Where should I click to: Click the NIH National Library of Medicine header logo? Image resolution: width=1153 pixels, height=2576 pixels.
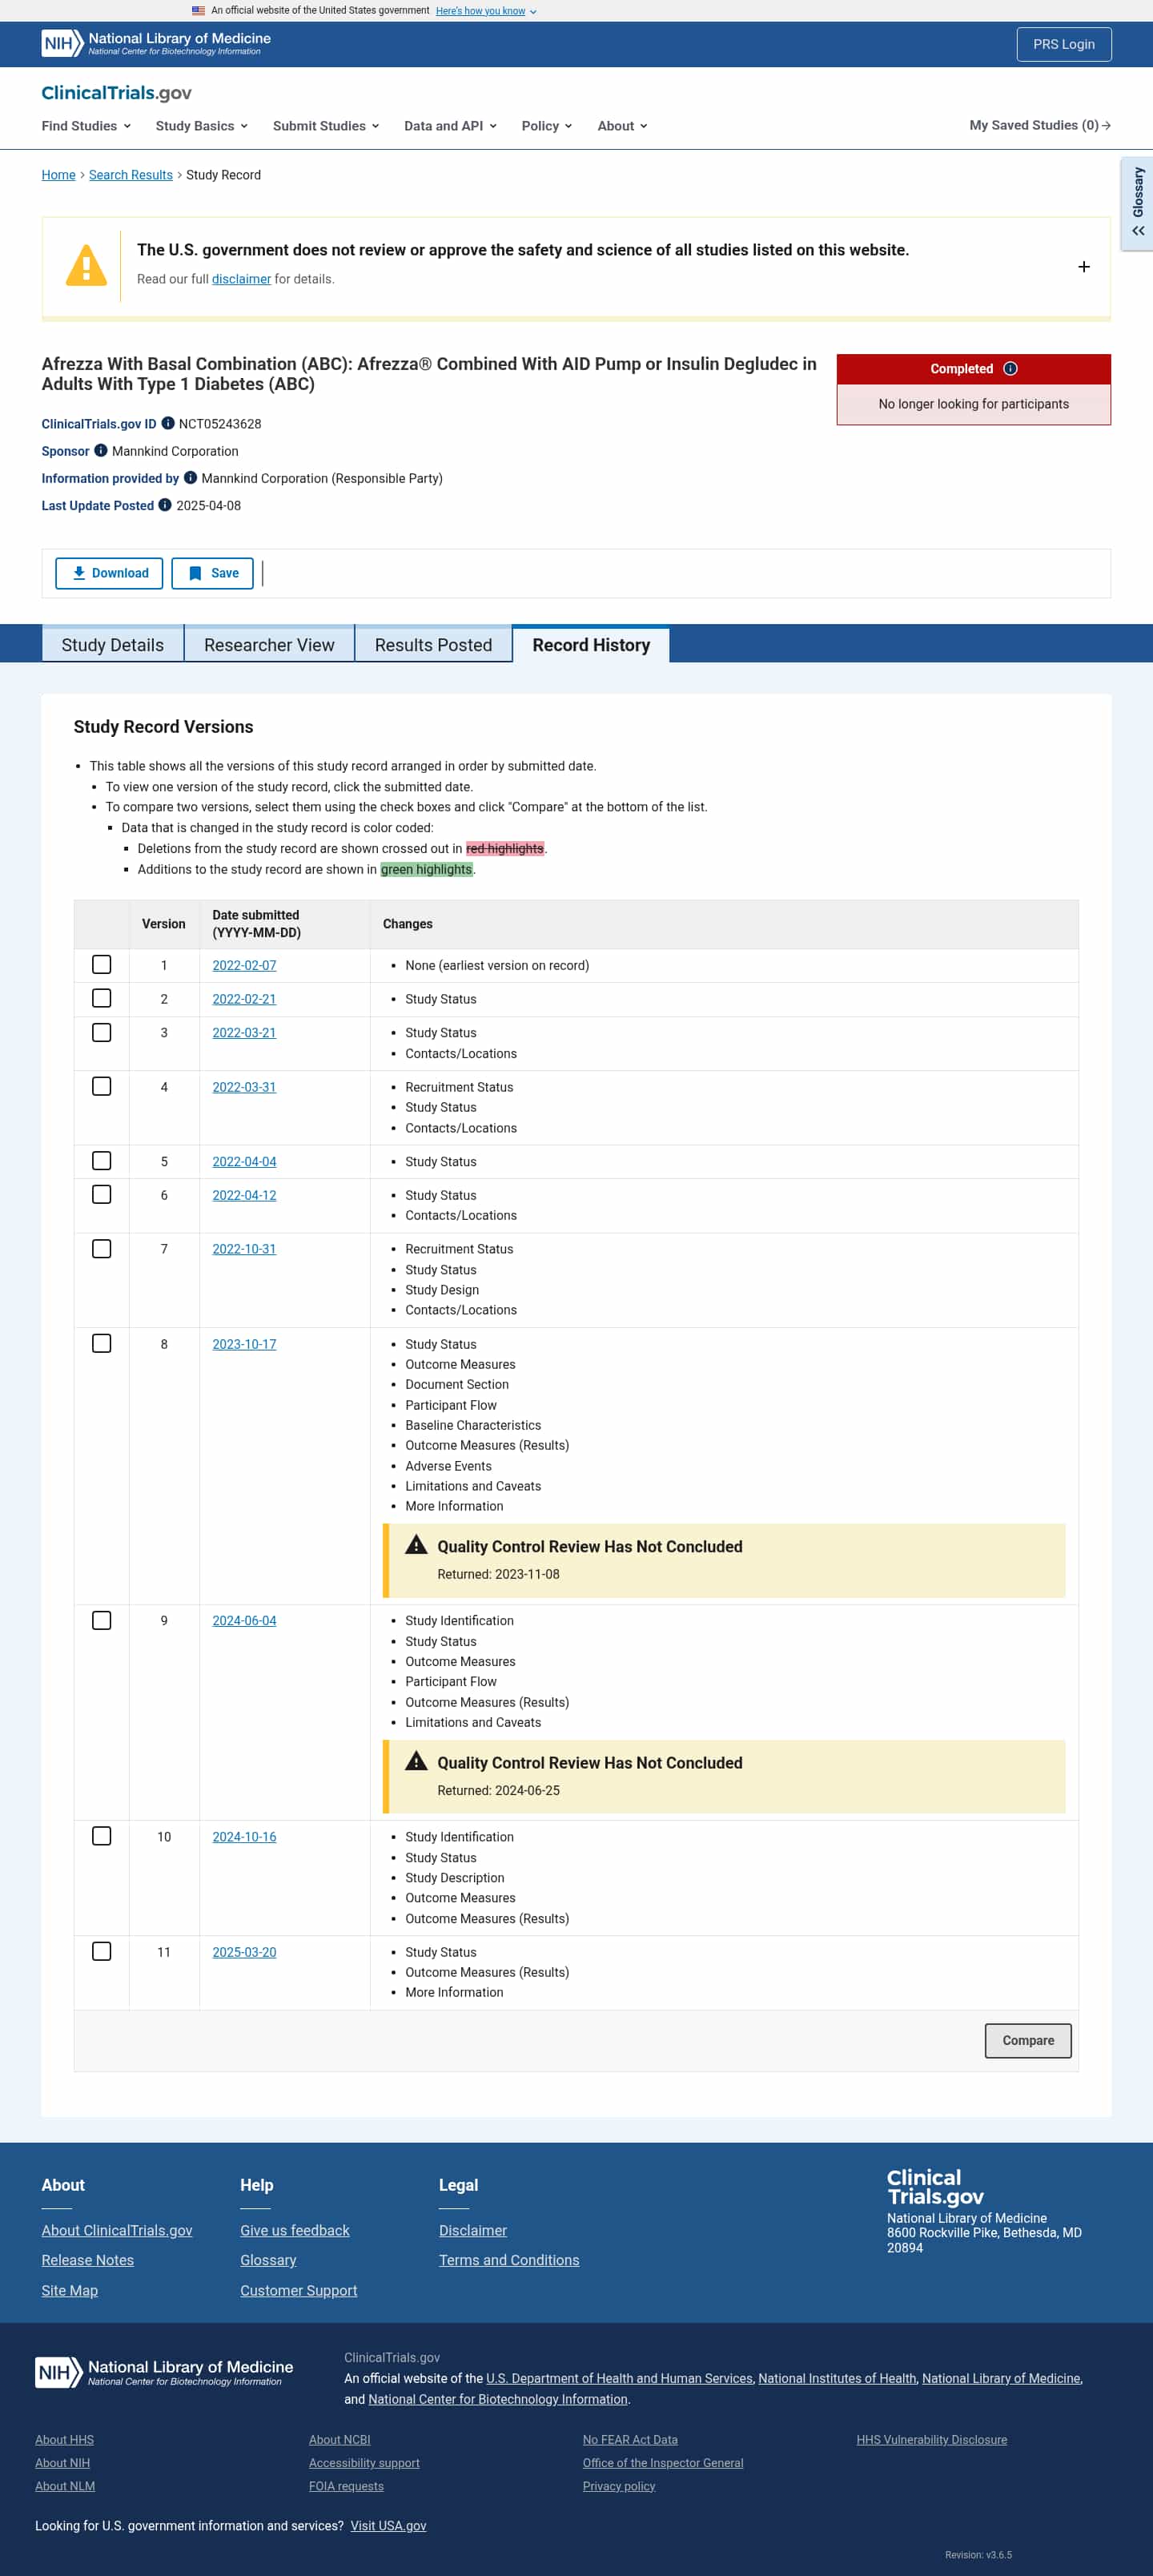[156, 44]
